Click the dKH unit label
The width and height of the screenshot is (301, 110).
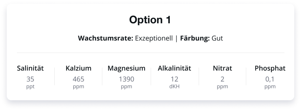click(175, 86)
